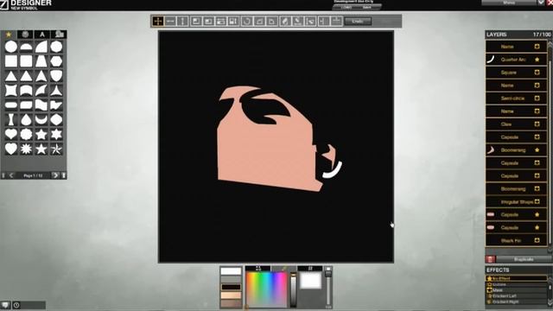Toggle the Claw layer icon
The height and width of the screenshot is (311, 553).
537,124
